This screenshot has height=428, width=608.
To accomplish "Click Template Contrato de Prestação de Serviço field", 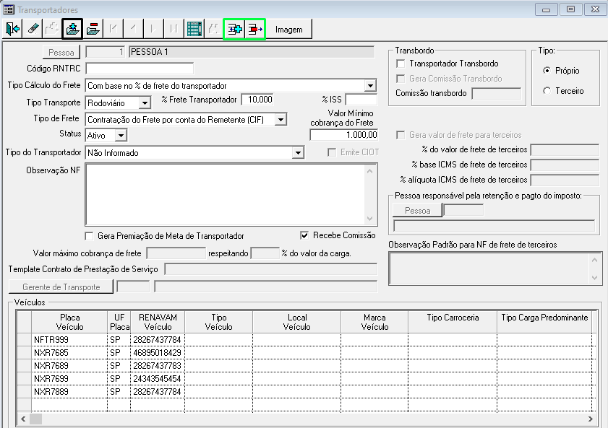I will 271,269.
